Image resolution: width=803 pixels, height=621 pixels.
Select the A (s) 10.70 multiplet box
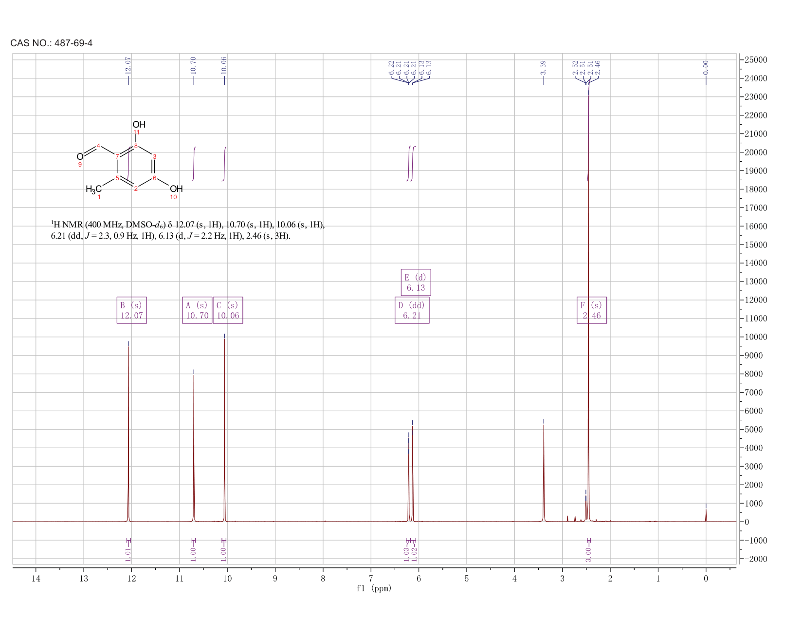[x=197, y=310]
